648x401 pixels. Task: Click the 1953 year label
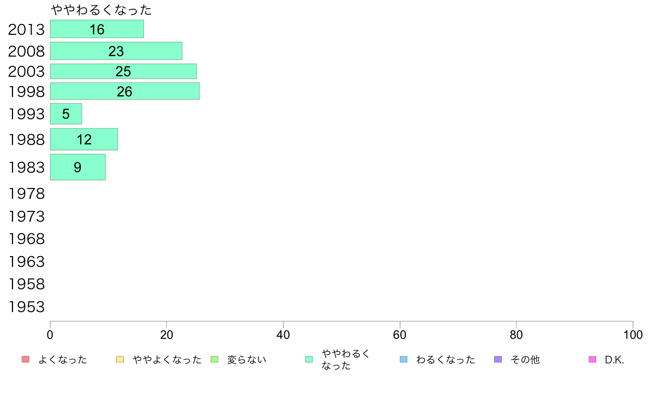tap(26, 307)
